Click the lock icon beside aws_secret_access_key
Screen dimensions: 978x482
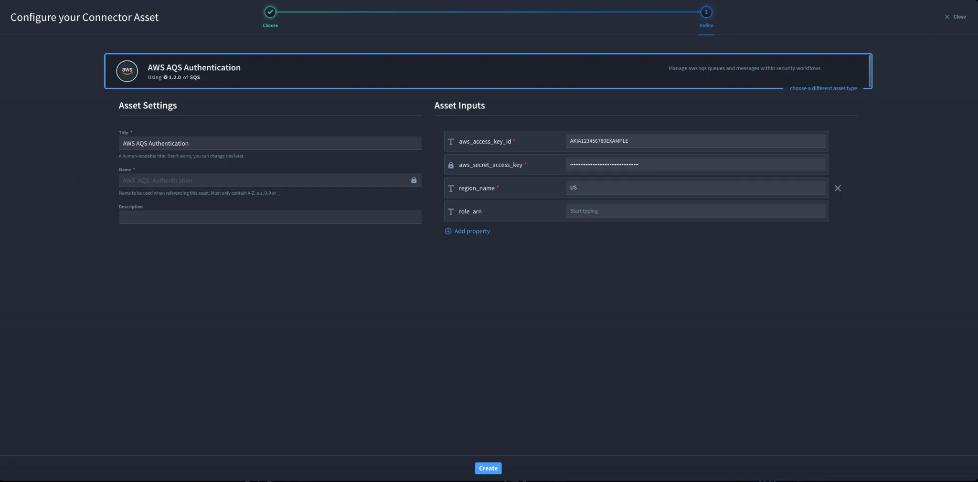coord(451,165)
